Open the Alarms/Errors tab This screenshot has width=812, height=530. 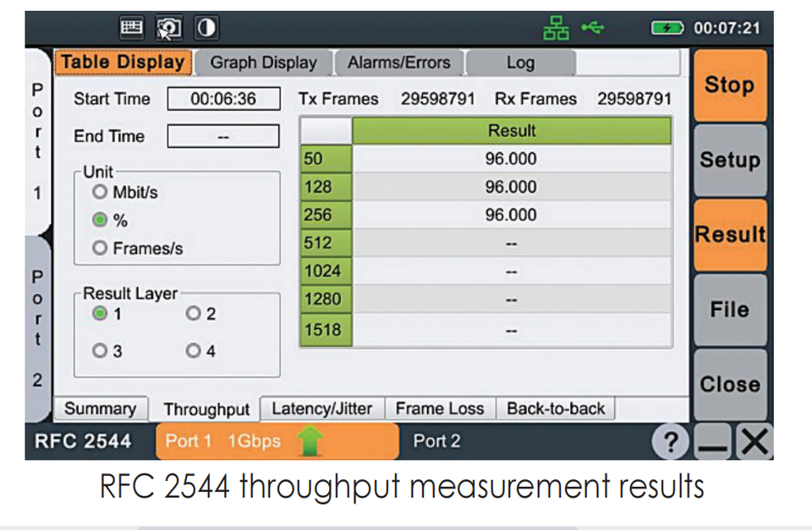tap(398, 63)
